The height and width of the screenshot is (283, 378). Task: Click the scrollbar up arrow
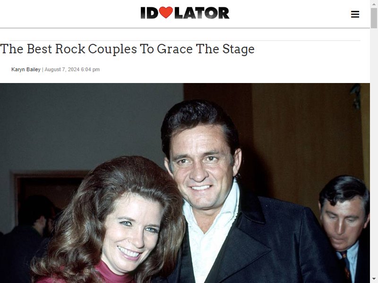(374, 4)
